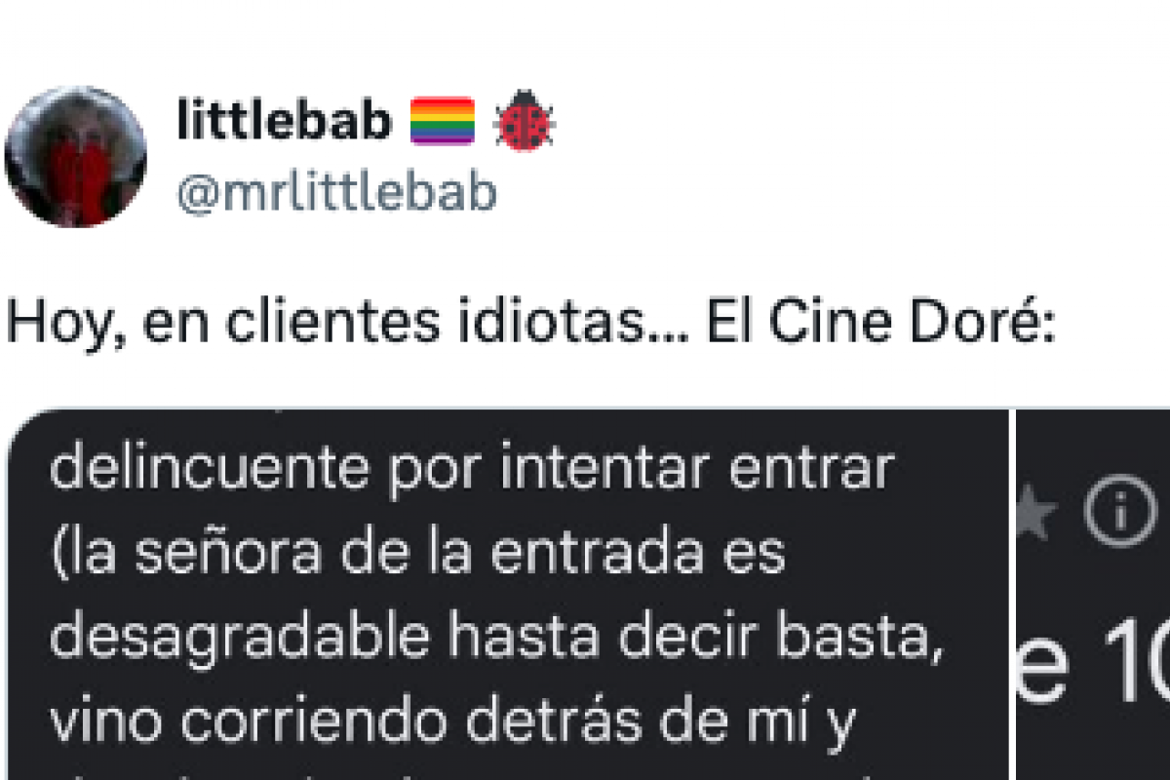
Task: Click the rainbow flag emoji beside littlebab
Action: pos(442,122)
